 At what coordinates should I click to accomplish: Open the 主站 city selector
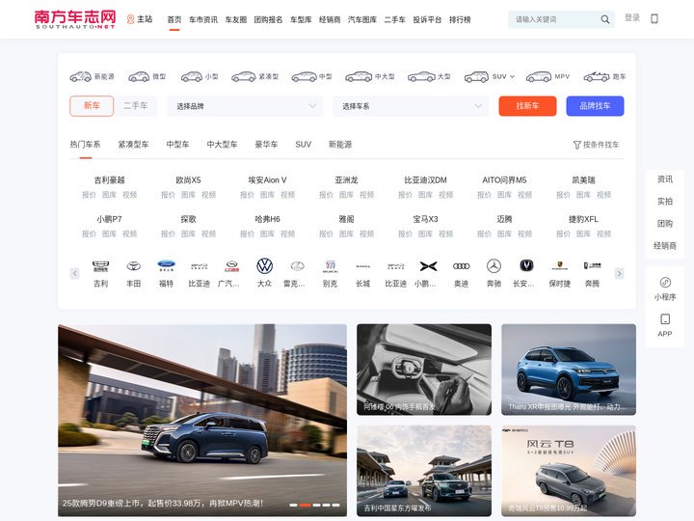click(140, 19)
